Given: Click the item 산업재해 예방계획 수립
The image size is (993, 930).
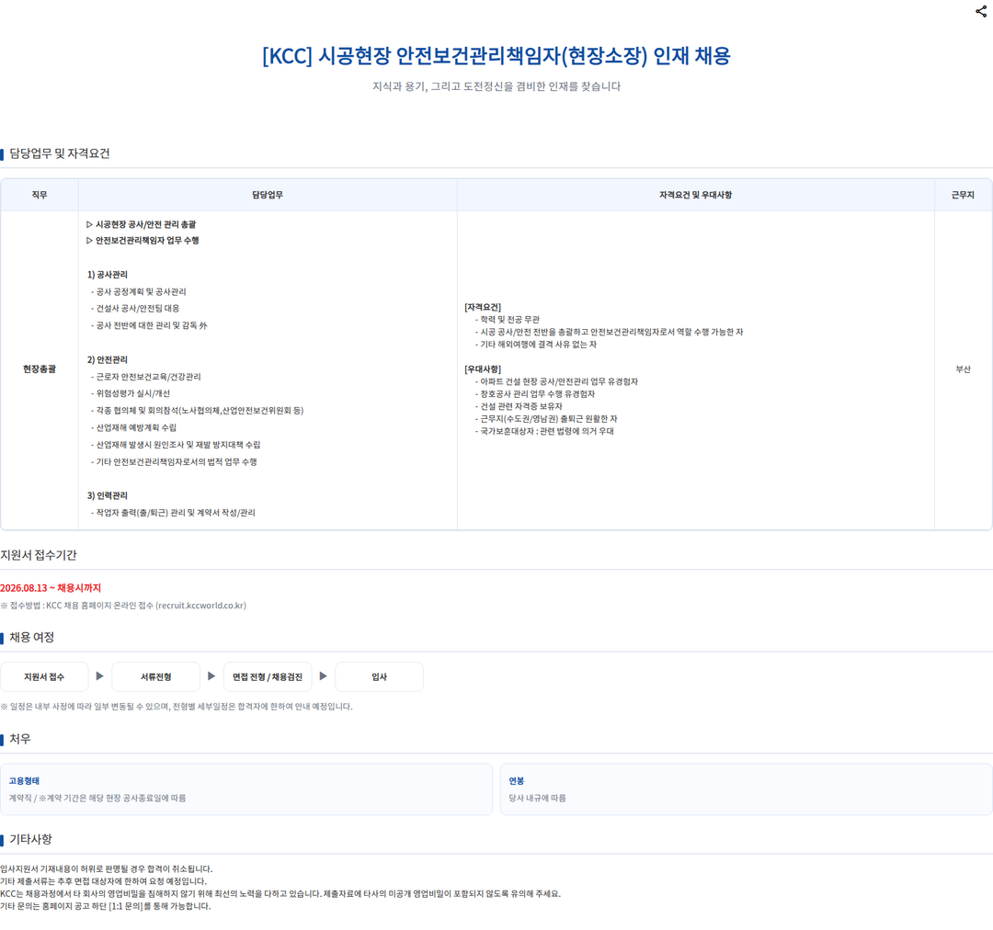Looking at the screenshot, I should click(133, 428).
